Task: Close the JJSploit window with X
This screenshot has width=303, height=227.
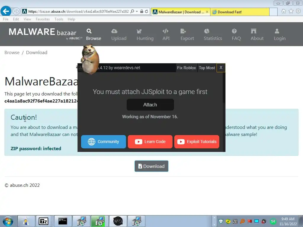Action: (x=221, y=68)
